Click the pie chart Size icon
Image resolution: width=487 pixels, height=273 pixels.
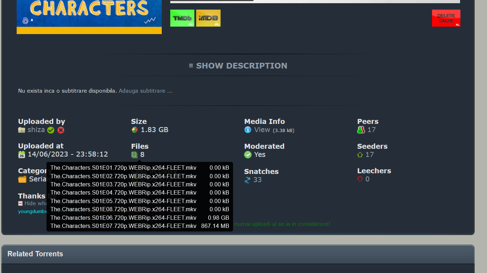point(134,130)
